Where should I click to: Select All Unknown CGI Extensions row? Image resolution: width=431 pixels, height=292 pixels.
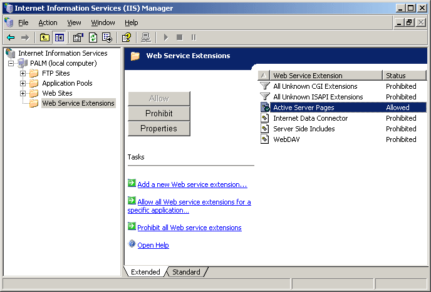click(342, 86)
